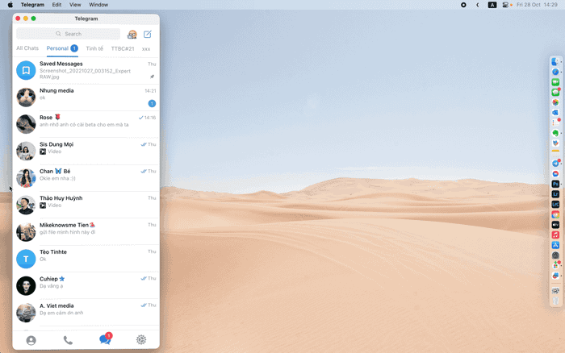Open the compose new message icon
This screenshot has height=353, width=565.
[148, 34]
